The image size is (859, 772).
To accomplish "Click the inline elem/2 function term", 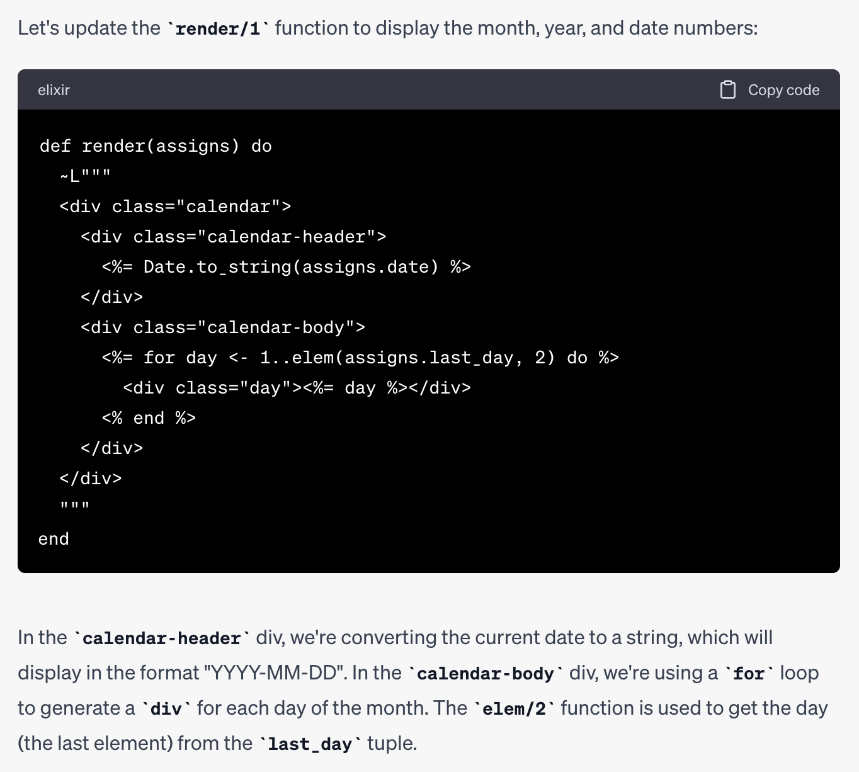I will (515, 709).
